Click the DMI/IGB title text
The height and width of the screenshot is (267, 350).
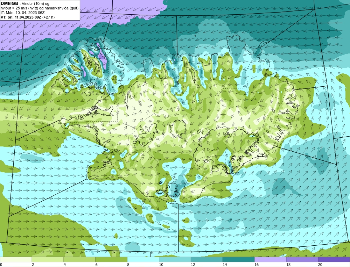click(x=9, y=3)
